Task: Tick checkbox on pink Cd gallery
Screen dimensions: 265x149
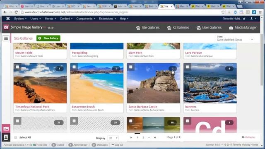Action: point(187,121)
